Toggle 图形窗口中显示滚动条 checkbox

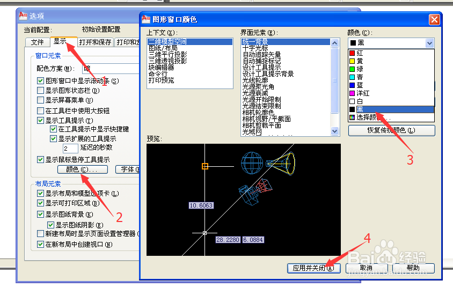(40, 81)
